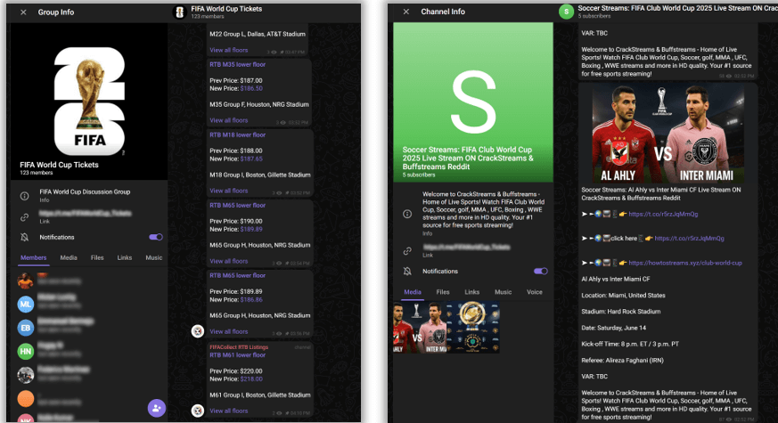Viewport: 778px width, 423px height.
Task: Open the gold trophy media thumbnail
Action: 473,328
